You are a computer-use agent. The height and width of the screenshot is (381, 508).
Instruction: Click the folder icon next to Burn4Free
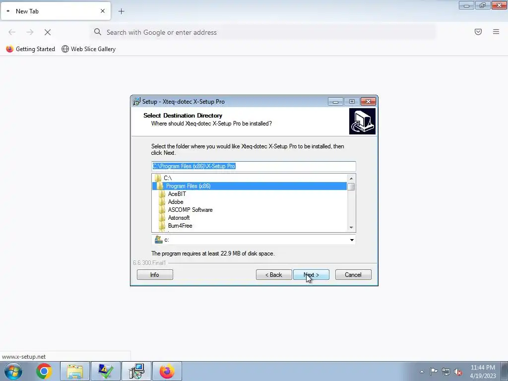tap(162, 226)
